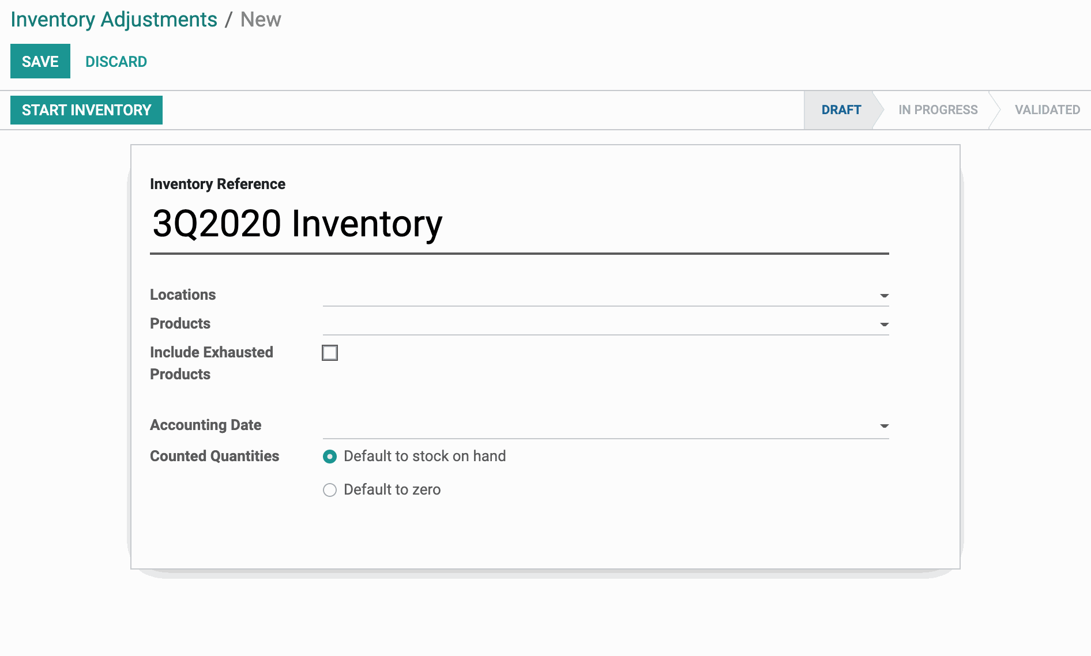Open the Products dropdown arrow

[x=884, y=325]
